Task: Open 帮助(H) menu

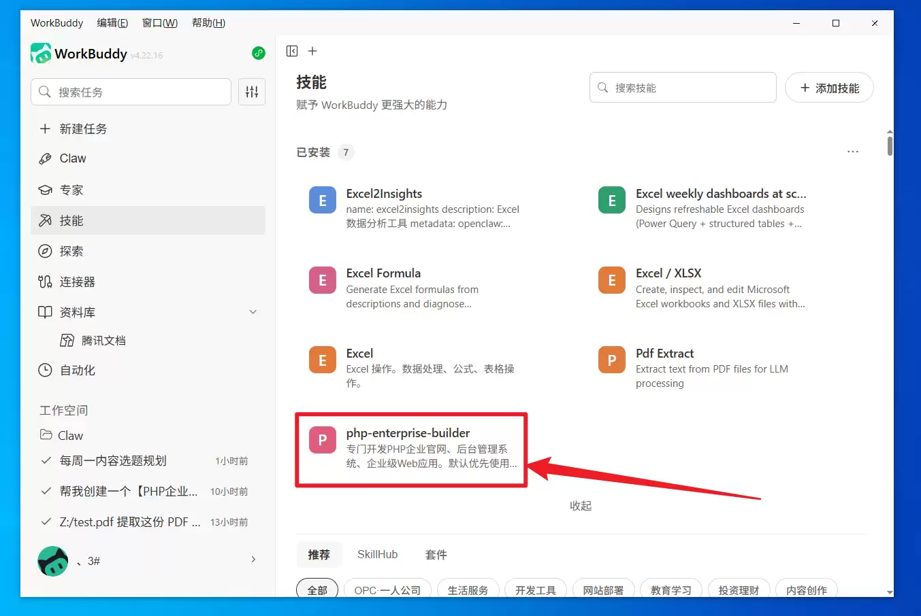Action: [208, 22]
